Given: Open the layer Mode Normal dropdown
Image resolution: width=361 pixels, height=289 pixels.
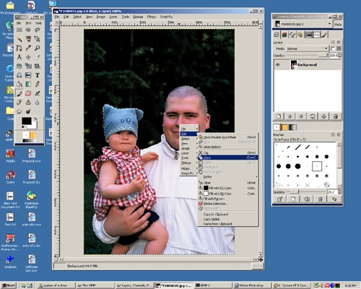Looking at the screenshot, I should click(x=308, y=48).
